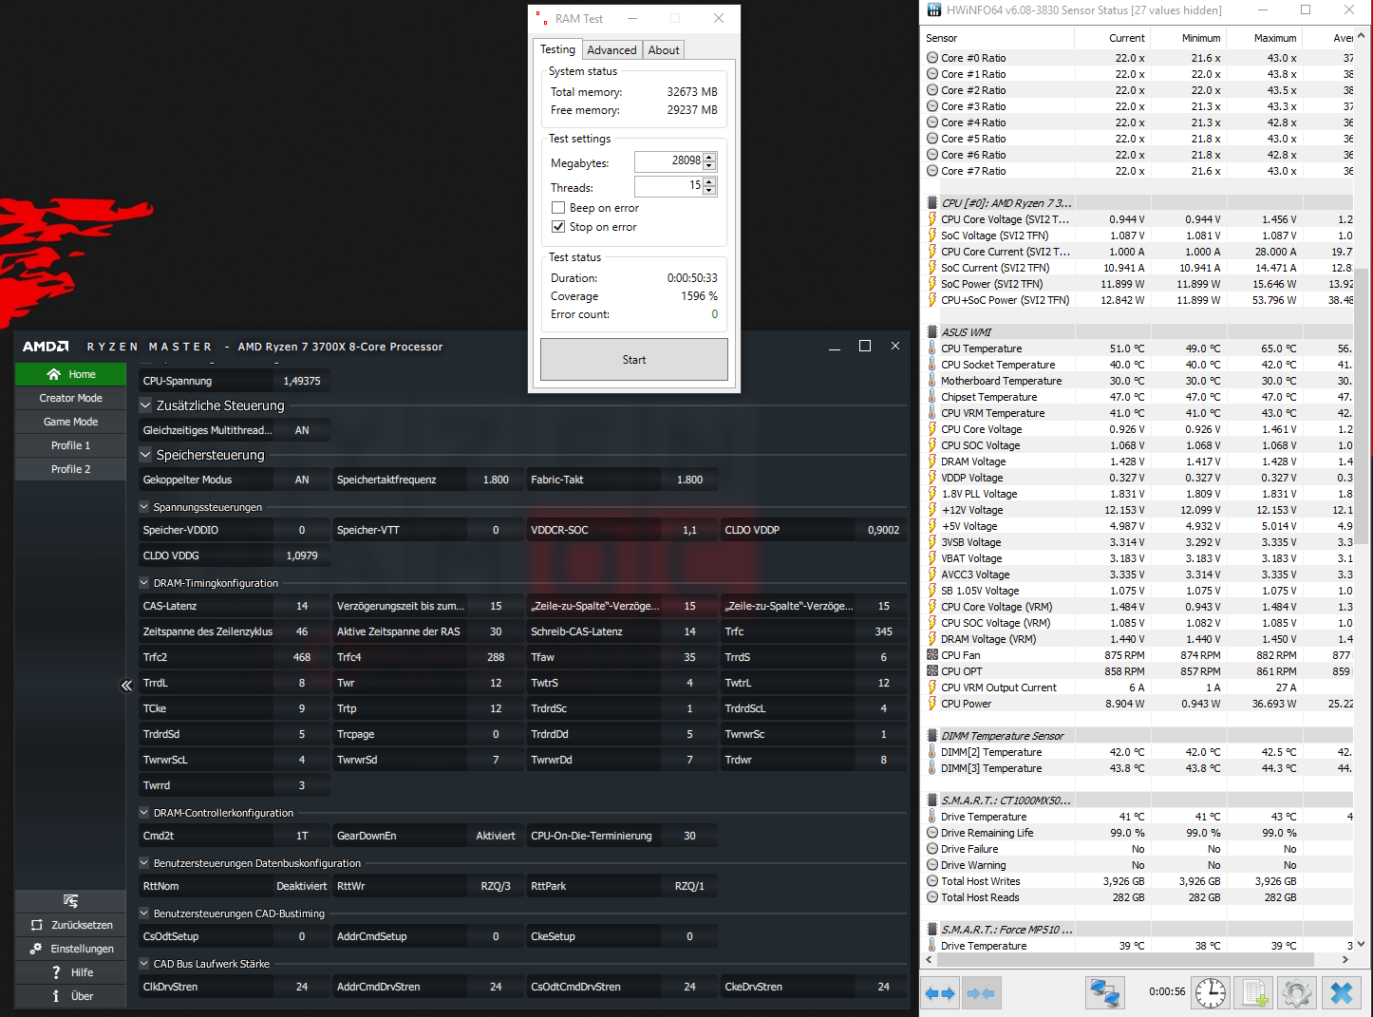
Task: Click Drive Failure sensor row icon
Action: [x=932, y=849]
